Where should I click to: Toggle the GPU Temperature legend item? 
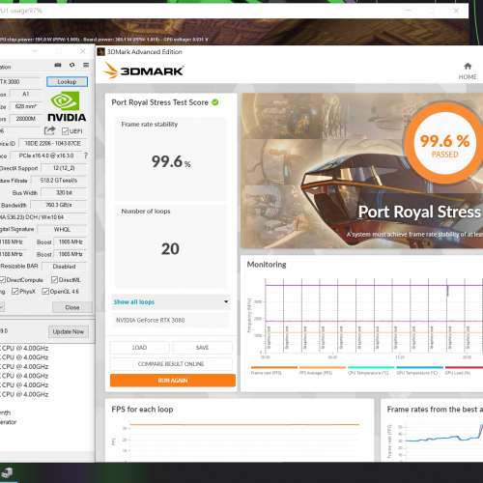[x=419, y=370]
